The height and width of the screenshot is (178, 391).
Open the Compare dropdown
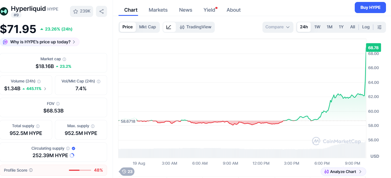(278, 27)
